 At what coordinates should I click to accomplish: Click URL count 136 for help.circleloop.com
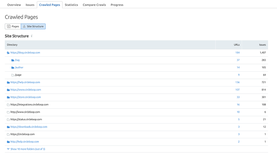click(x=237, y=82)
